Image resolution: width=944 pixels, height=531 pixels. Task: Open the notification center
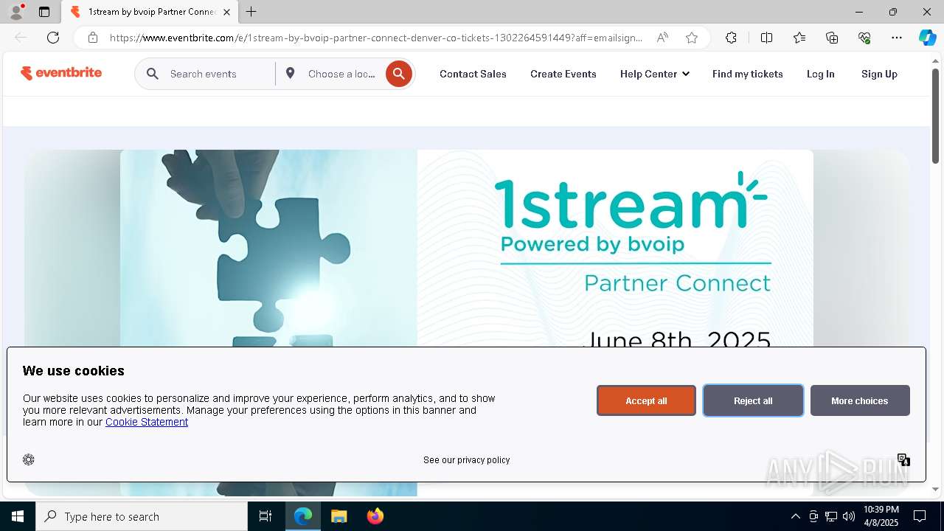click(x=920, y=516)
